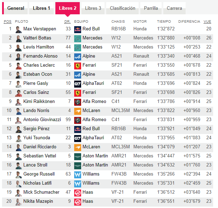The image size is (218, 208).
Task: Switch to Libres 3 tab
Action: (x=93, y=8)
